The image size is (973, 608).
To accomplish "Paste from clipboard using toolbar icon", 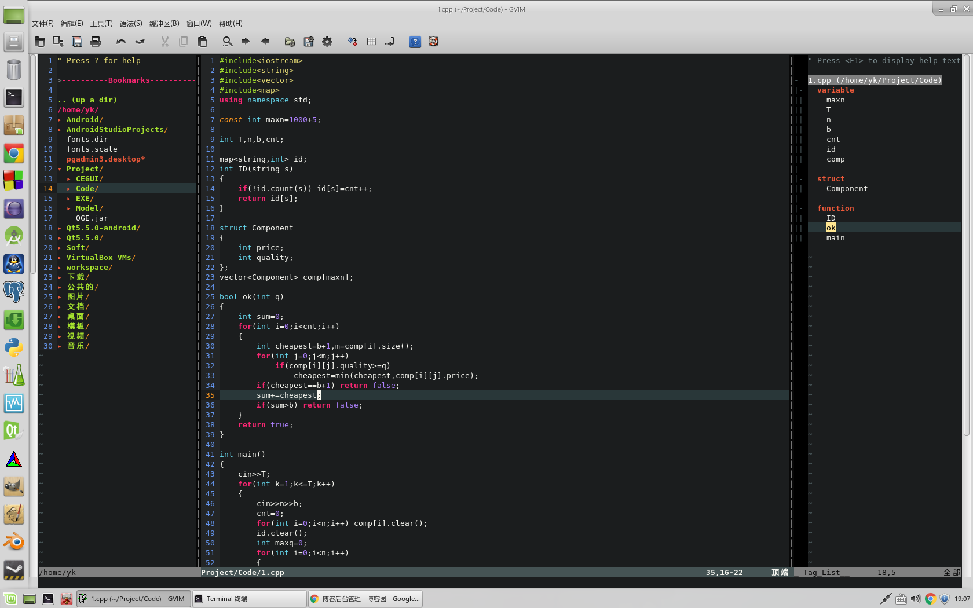I will pos(202,42).
